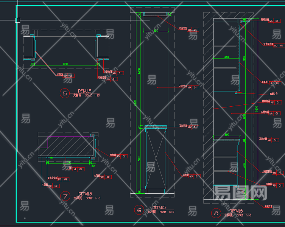Click the DETAILS title beside detail 7
Viewport: 285px width, 227px height.
(85, 194)
